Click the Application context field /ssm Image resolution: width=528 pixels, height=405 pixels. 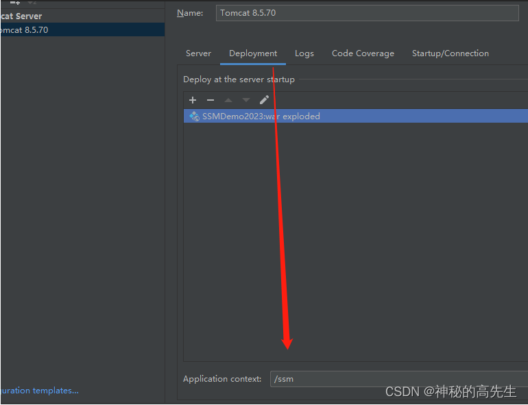coord(399,379)
